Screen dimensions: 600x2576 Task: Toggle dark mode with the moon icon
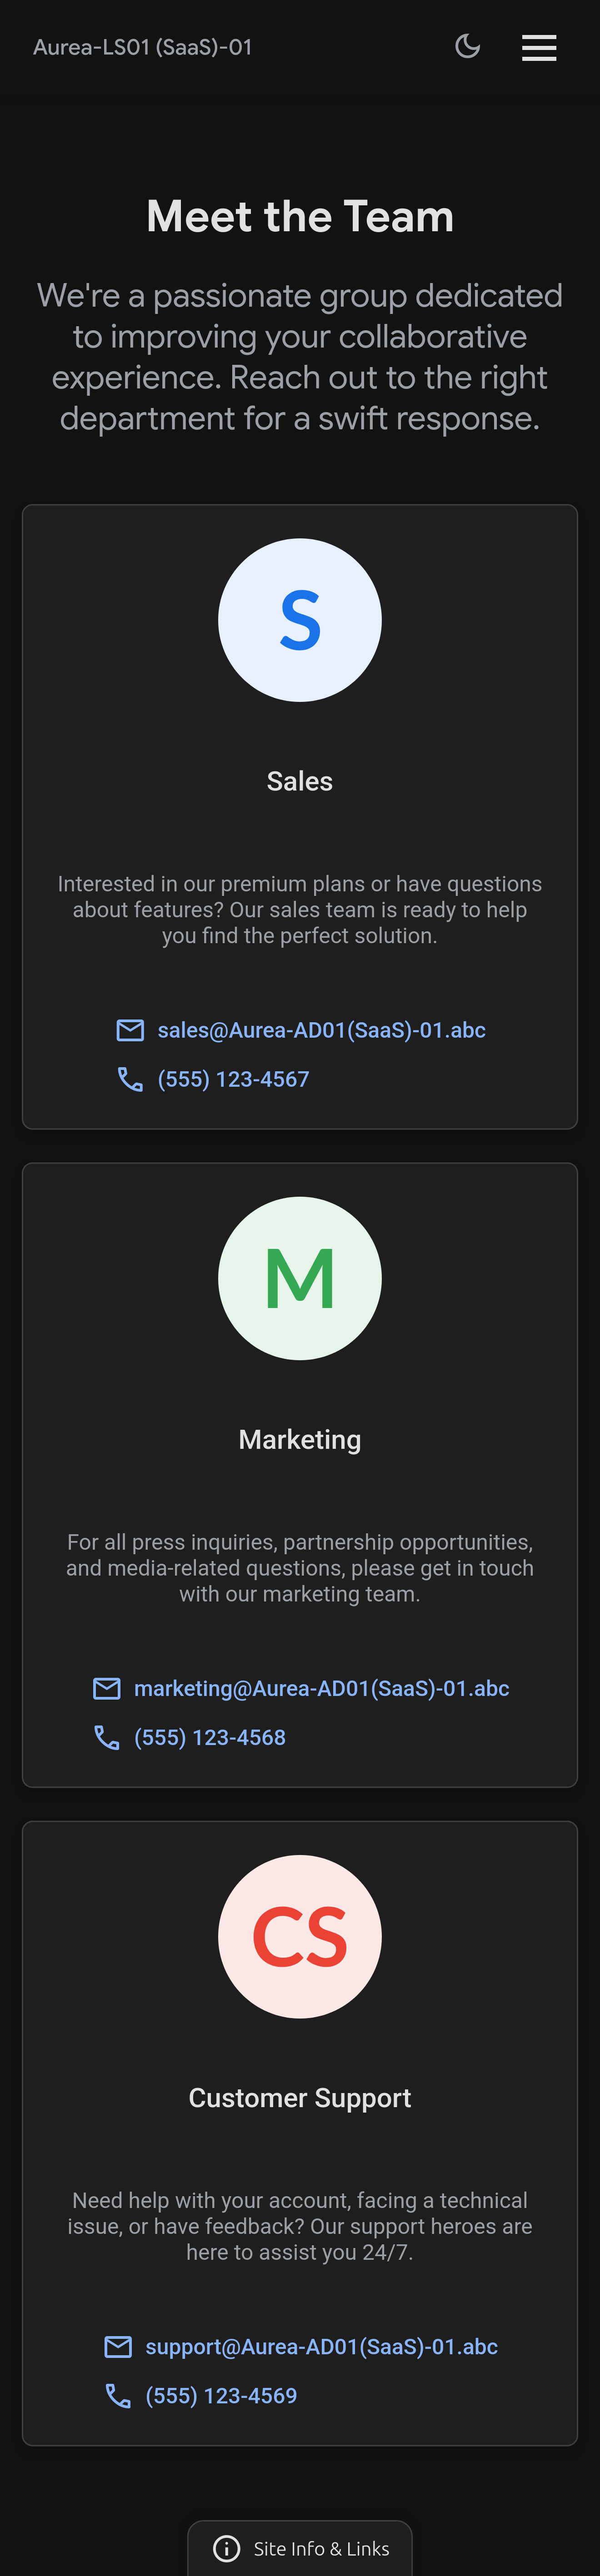pos(467,47)
